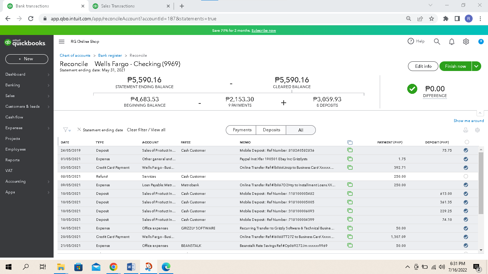This screenshot has width=488, height=274.
Task: Open Microsoft Edge from the taskbar
Action: pyautogui.click(x=166, y=267)
